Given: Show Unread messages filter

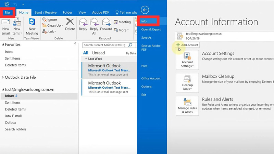Looking at the screenshot, I should point(98,53).
